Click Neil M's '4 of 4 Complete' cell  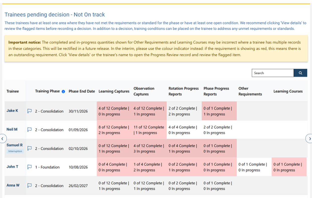tap(184, 130)
